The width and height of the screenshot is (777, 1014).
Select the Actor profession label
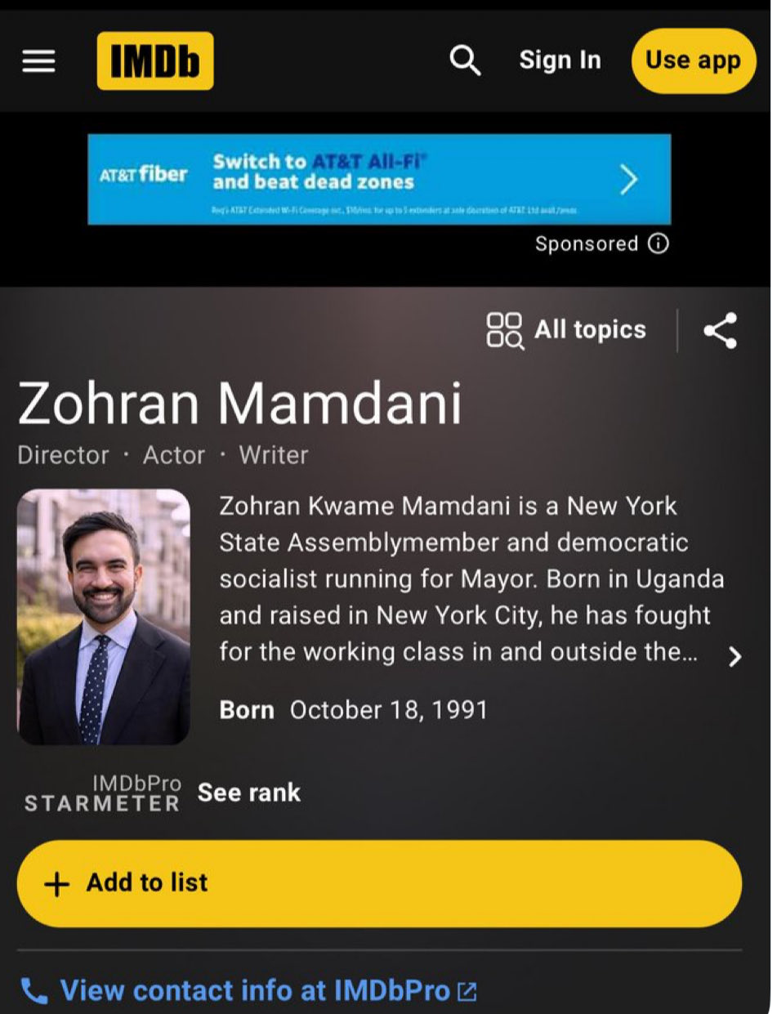[174, 455]
